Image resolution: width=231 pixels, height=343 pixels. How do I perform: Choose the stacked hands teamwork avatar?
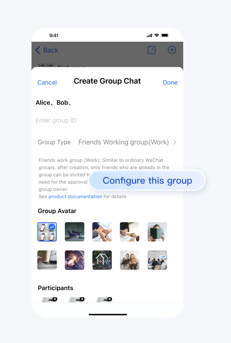tap(102, 232)
